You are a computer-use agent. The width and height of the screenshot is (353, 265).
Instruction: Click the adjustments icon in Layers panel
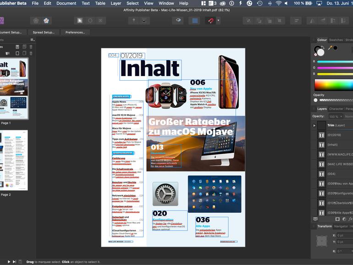tap(344, 219)
